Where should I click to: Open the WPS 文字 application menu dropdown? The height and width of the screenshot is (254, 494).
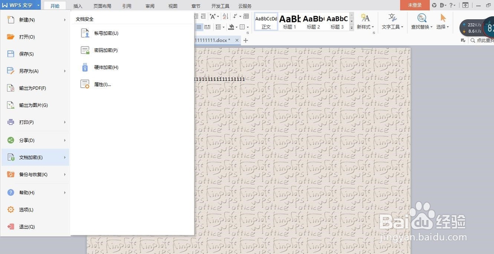coord(38,5)
